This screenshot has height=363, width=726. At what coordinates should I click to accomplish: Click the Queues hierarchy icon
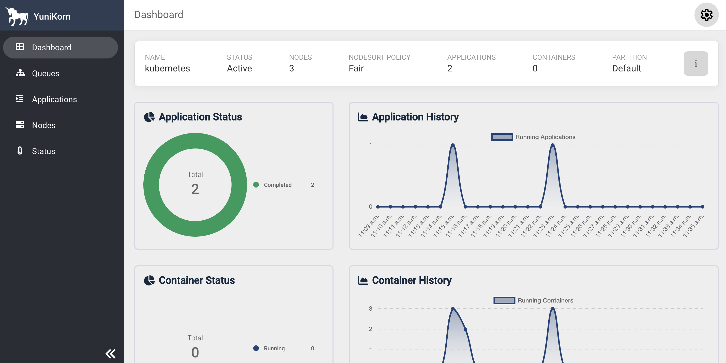click(x=20, y=73)
